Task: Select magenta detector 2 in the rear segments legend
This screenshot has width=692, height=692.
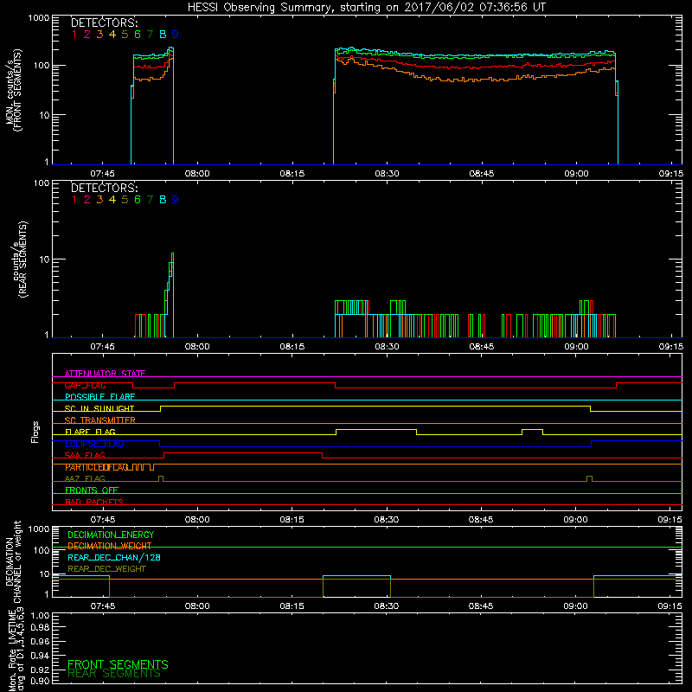Action: tap(87, 200)
